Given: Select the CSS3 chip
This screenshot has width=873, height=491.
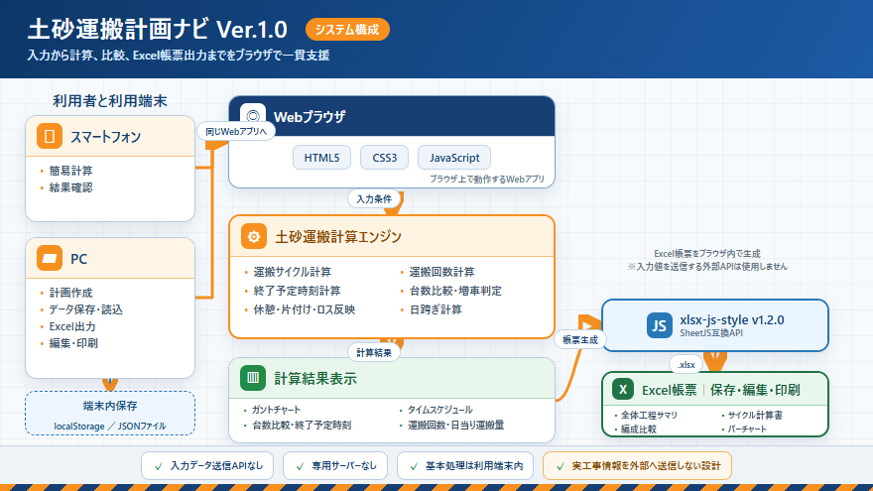Looking at the screenshot, I should 384,158.
